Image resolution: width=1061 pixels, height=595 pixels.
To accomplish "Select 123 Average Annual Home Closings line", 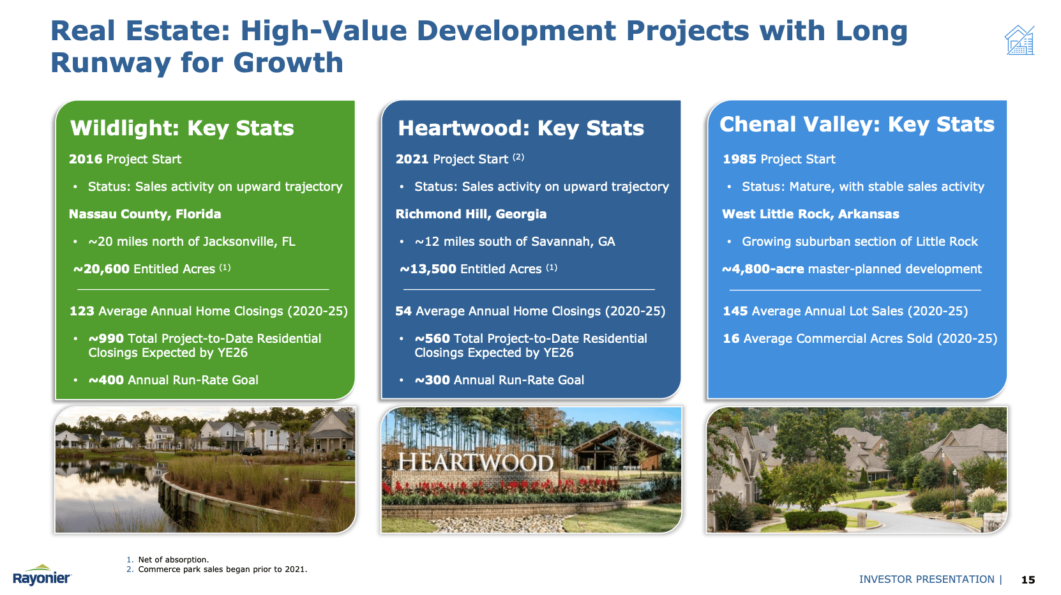I will (209, 311).
